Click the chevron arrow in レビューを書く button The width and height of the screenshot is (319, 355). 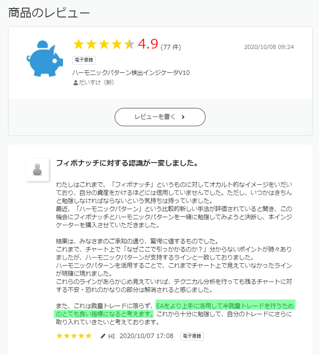183,117
